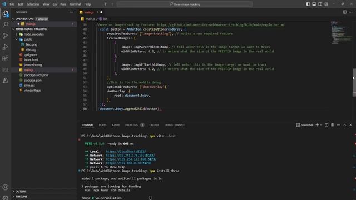Image resolution: width=356 pixels, height=200 pixels.
Task: Open the Edit menu
Action: point(21,4)
